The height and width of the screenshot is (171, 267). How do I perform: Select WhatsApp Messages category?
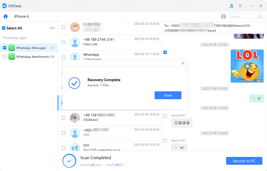[29, 48]
